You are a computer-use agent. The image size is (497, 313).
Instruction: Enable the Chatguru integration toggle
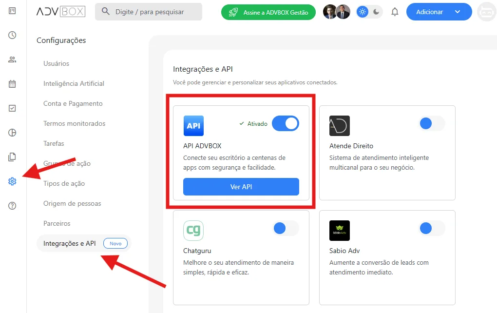286,228
